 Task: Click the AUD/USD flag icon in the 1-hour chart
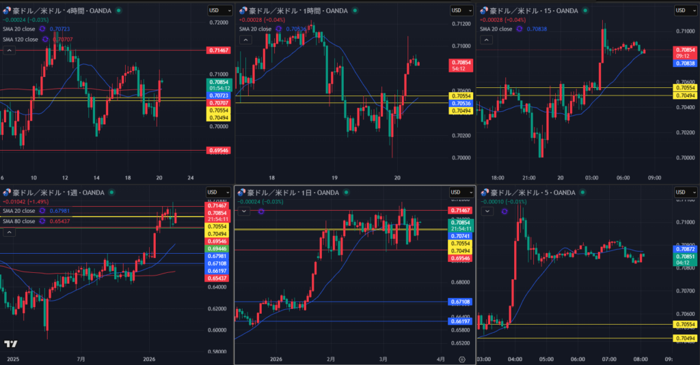pyautogui.click(x=241, y=10)
